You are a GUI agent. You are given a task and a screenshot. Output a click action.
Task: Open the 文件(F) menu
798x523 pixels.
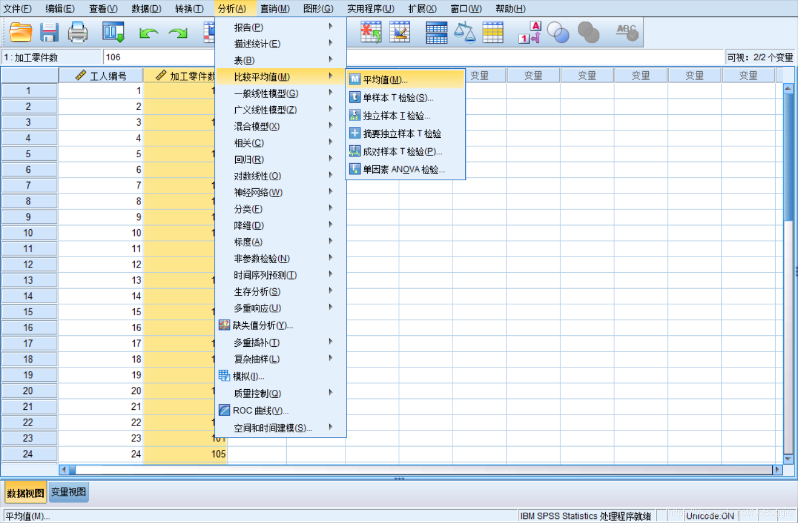pos(17,9)
